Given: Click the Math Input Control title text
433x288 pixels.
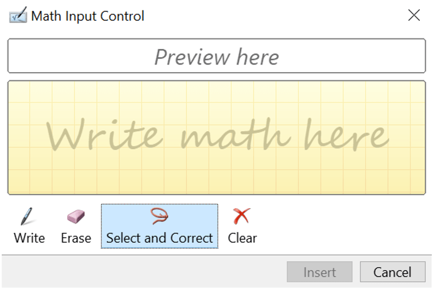Looking at the screenshot, I should click(88, 16).
